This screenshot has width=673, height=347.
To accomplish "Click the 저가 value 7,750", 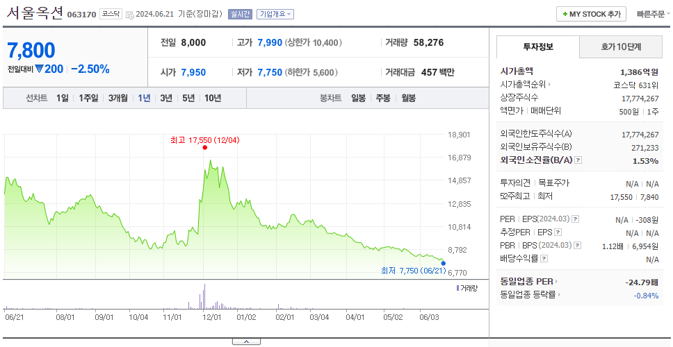I will 270,72.
